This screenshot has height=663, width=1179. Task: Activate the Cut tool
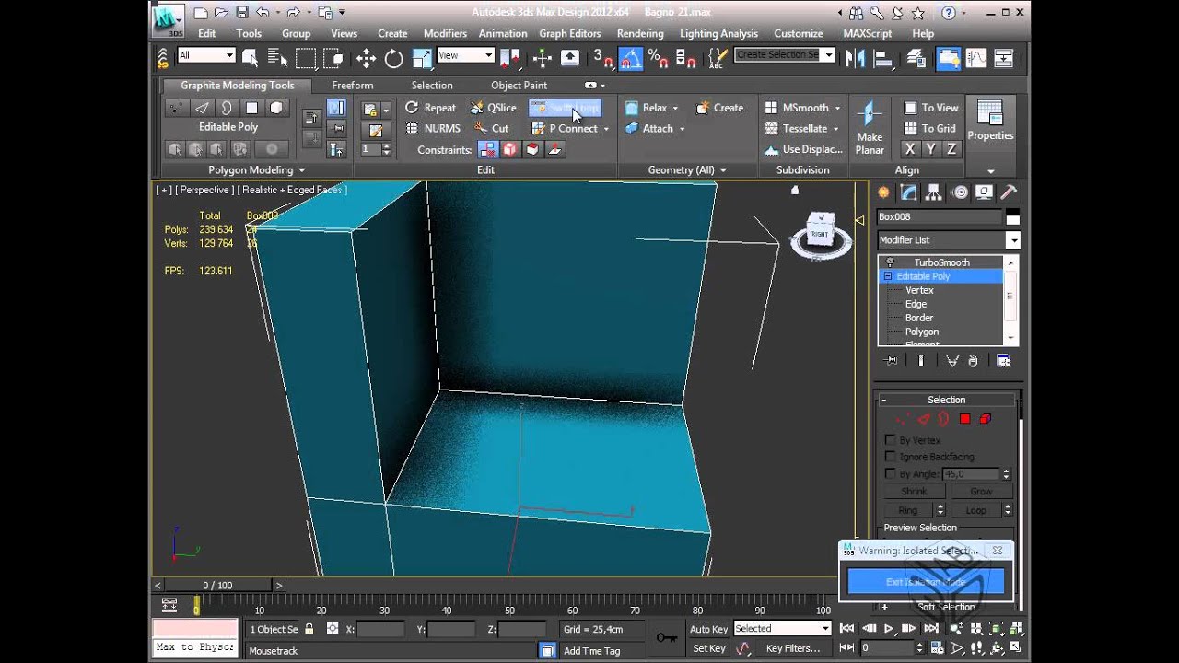click(x=491, y=129)
